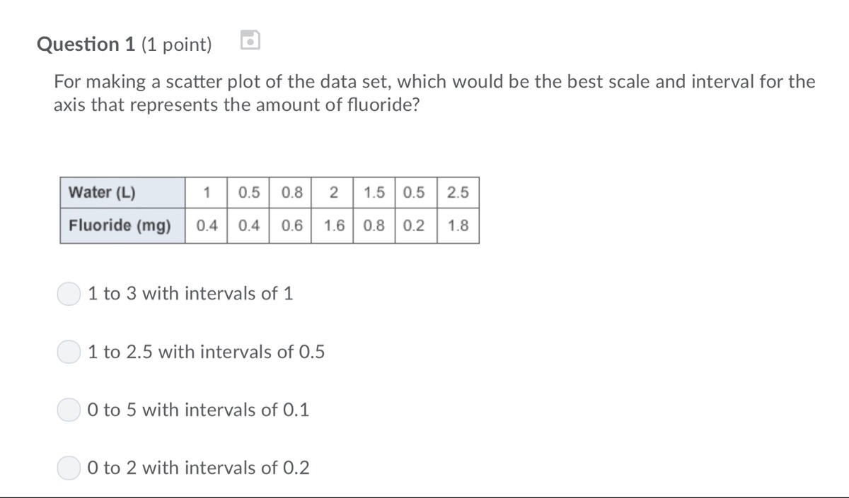
Task: Click the question prompt text about scatter plot
Action: pos(434,94)
